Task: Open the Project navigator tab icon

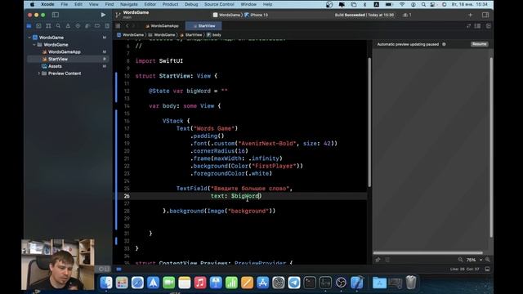Action: click(29, 26)
